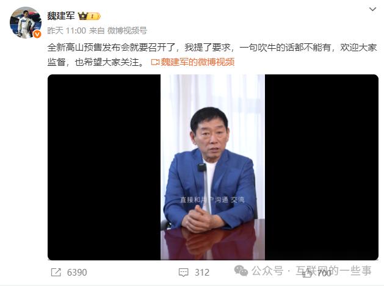
Task: Click the 微博视频号 source link
Action: click(x=127, y=31)
